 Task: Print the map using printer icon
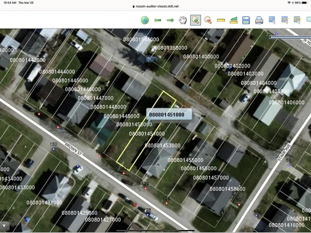tap(259, 20)
